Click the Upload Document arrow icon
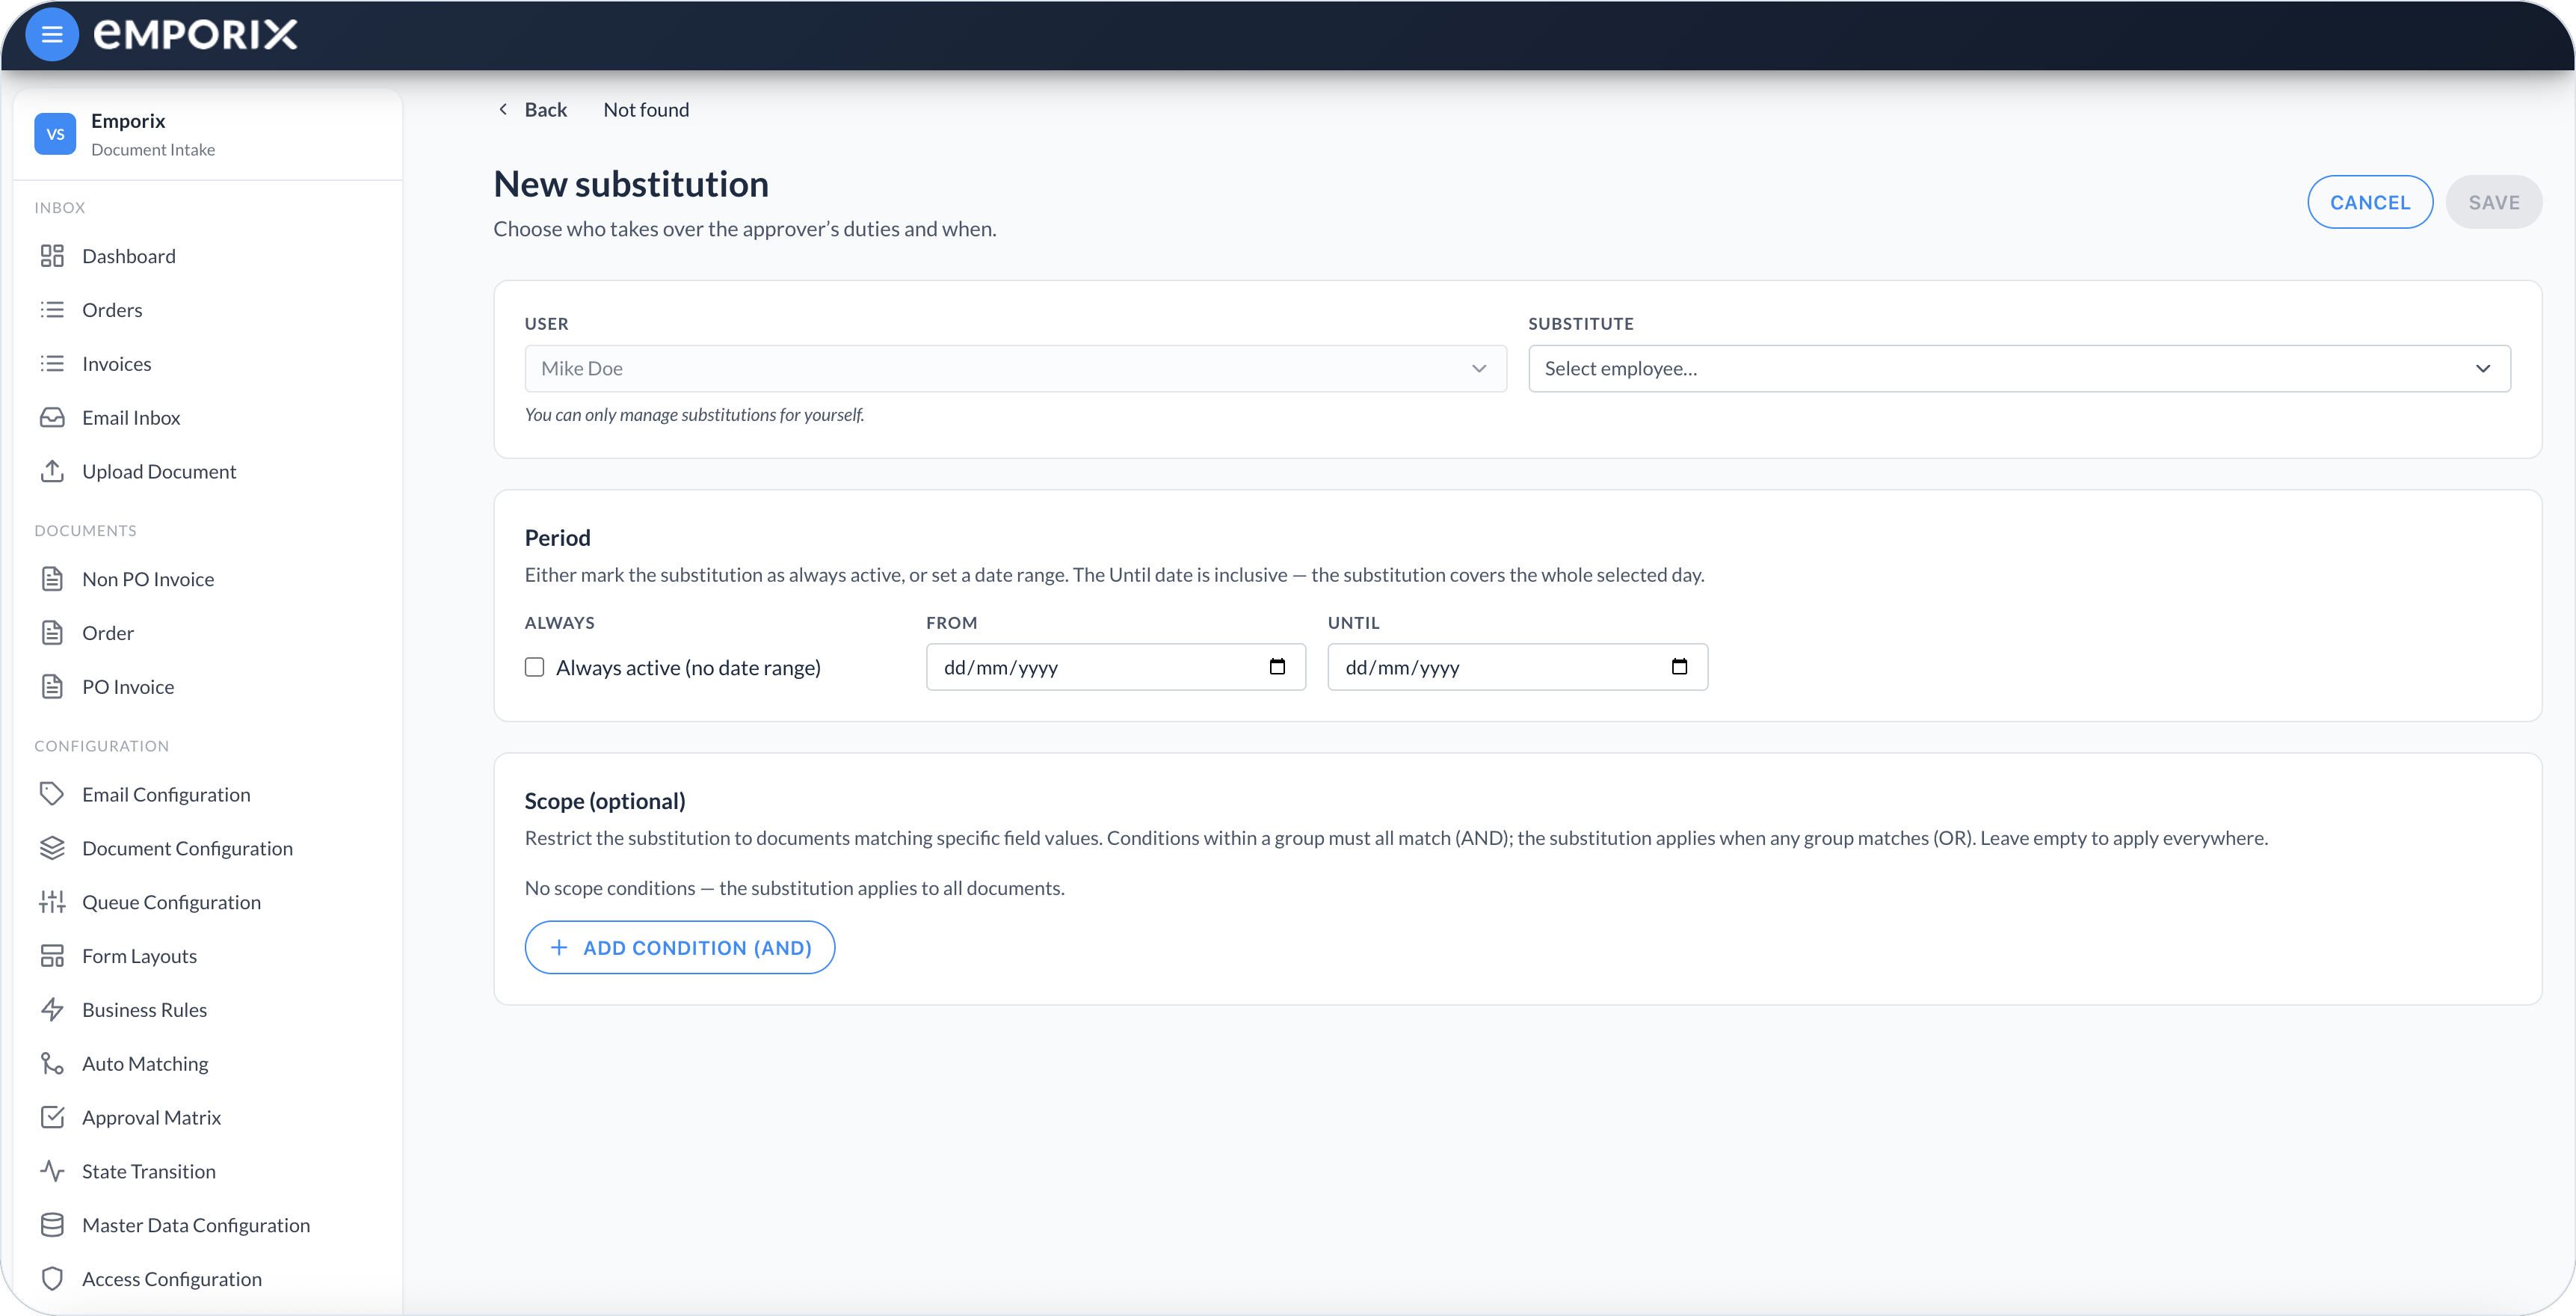 [52, 471]
